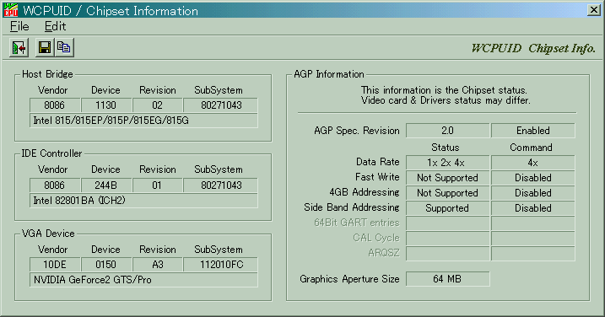The image size is (605, 317).
Task: Click the Graphics Aperture Size label
Action: (x=349, y=279)
